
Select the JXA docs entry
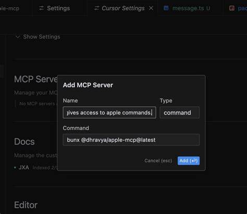(x=24, y=168)
